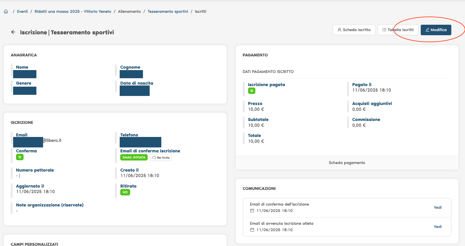Go back using the left arrow icon
This screenshot has width=465, height=246.
[x=13, y=32]
